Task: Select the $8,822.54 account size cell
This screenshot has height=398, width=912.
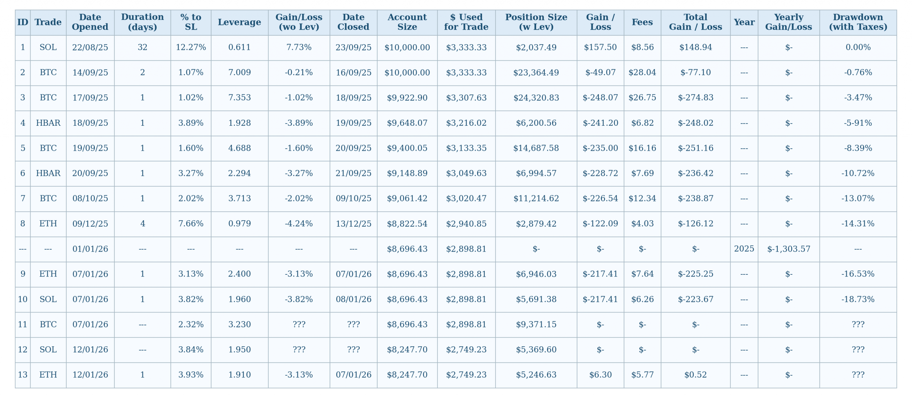Action: point(407,224)
